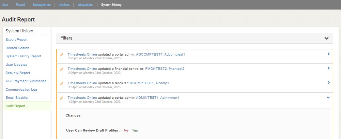
Task: Expand the Filters panel chevron
Action: coord(326,38)
